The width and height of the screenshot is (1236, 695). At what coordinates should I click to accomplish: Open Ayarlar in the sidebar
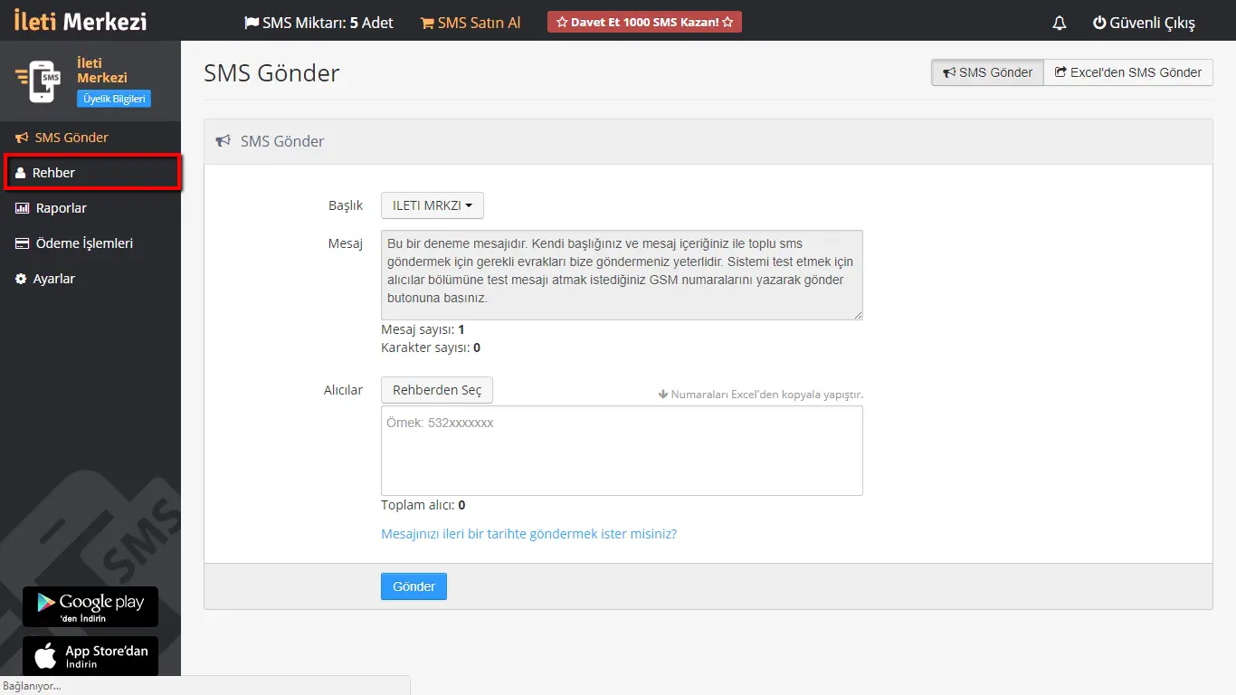90,279
